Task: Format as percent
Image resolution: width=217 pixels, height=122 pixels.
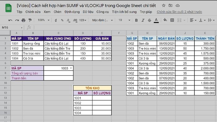Action: [x=62, y=20]
